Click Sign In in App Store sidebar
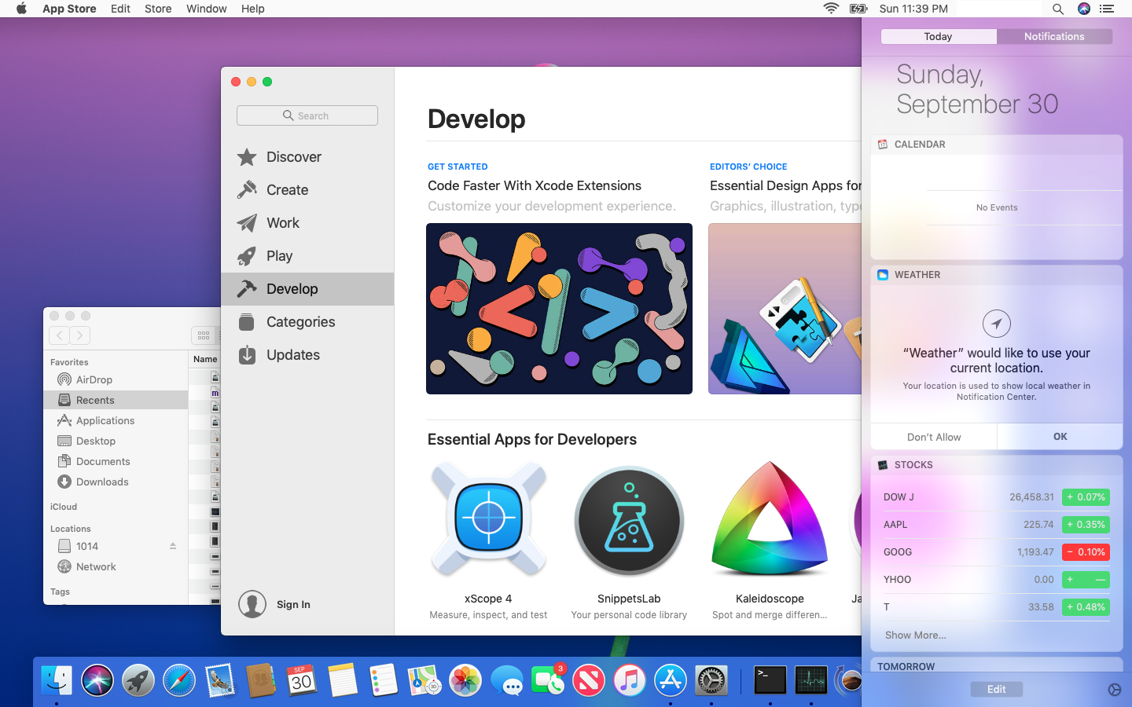This screenshot has width=1132, height=707. 293,604
